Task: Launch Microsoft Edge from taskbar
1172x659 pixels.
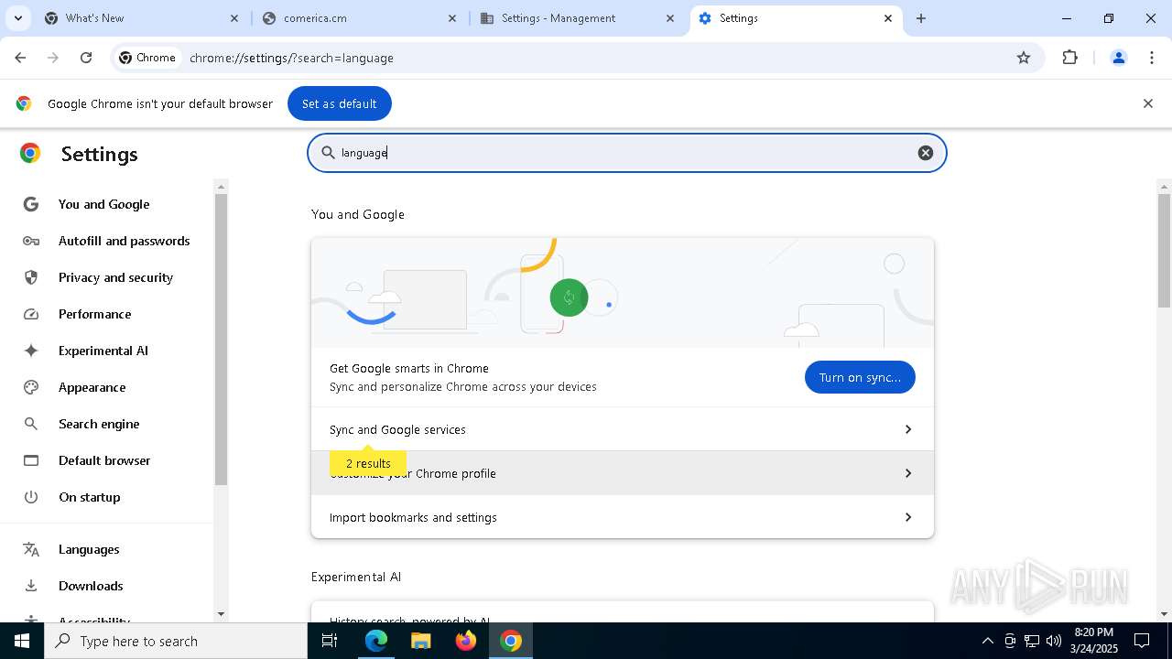Action: tap(376, 641)
